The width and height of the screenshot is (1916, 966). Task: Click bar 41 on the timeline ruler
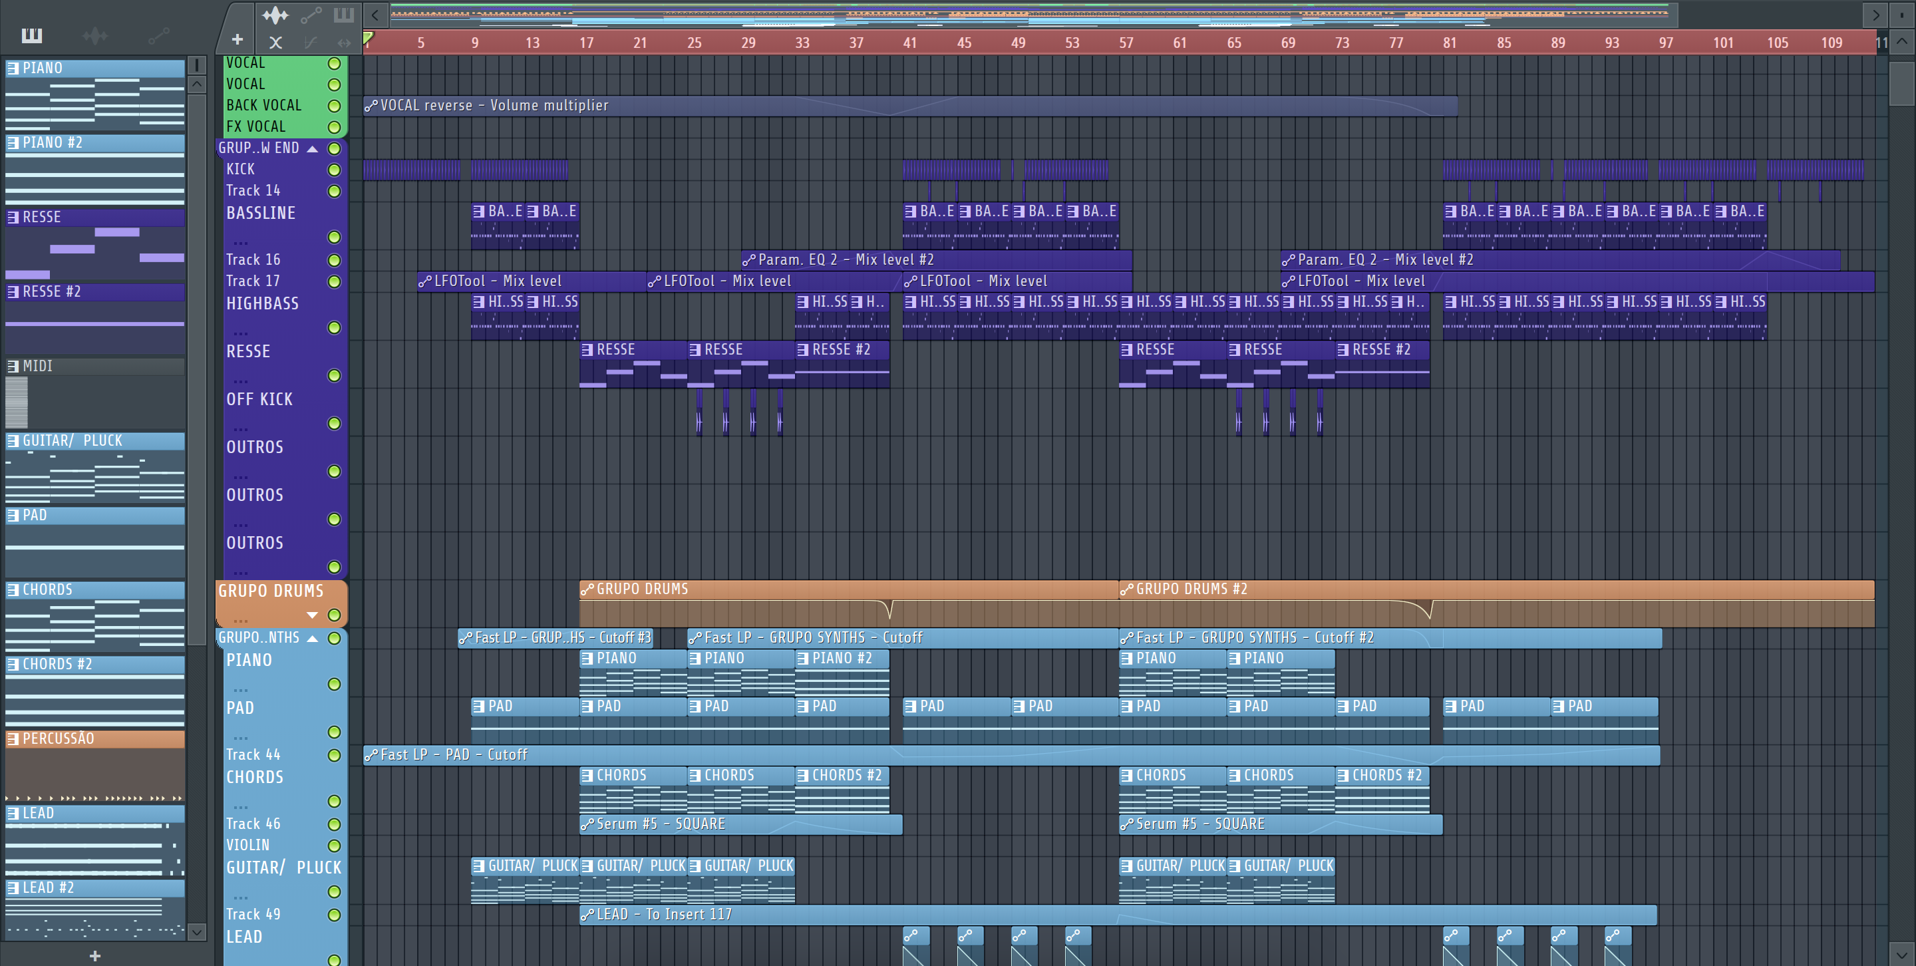pyautogui.click(x=909, y=43)
